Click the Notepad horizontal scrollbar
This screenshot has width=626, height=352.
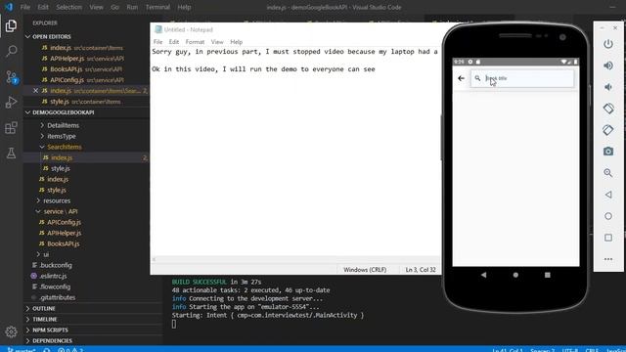295,259
